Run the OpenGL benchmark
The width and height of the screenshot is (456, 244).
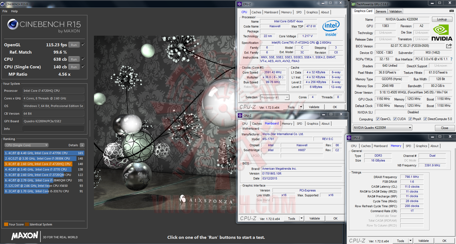(74, 45)
